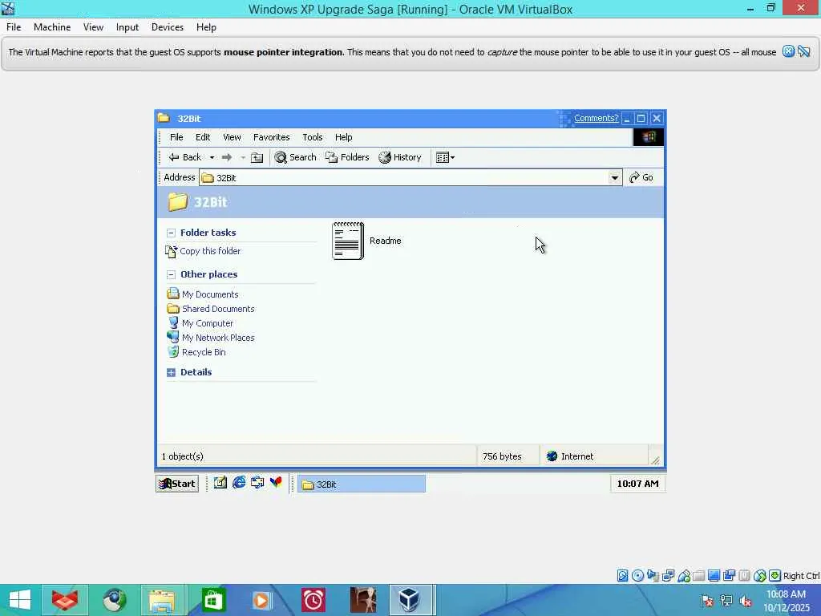Click the Go button
Image resolution: width=821 pixels, height=616 pixels.
[641, 177]
